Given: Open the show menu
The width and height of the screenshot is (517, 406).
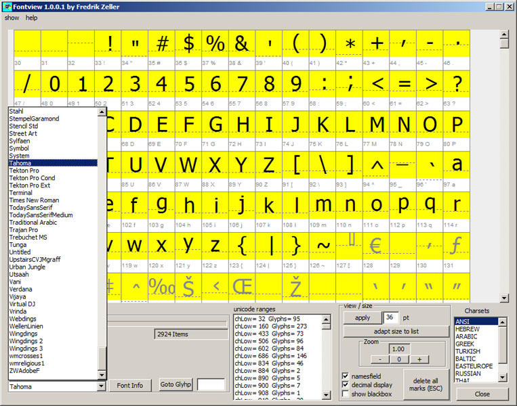Looking at the screenshot, I should click(12, 18).
